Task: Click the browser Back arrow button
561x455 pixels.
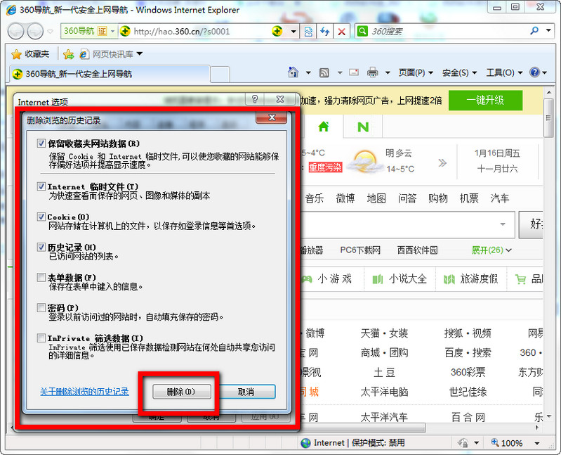Action: point(15,32)
